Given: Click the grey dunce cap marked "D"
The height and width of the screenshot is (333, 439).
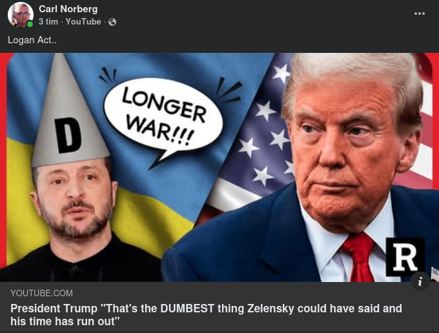Looking at the screenshot, I should pos(69,112).
